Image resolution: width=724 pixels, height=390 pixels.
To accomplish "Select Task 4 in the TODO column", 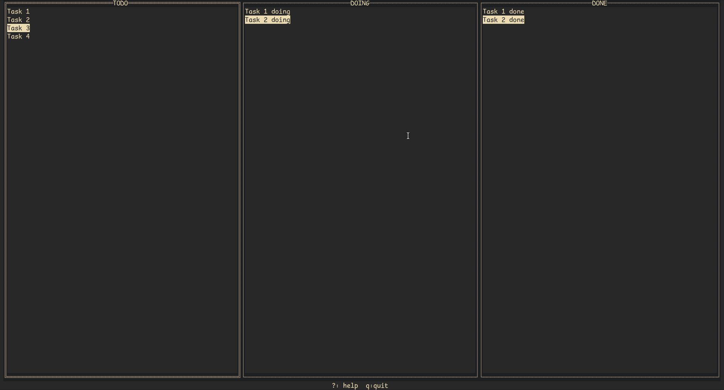I will pos(18,37).
